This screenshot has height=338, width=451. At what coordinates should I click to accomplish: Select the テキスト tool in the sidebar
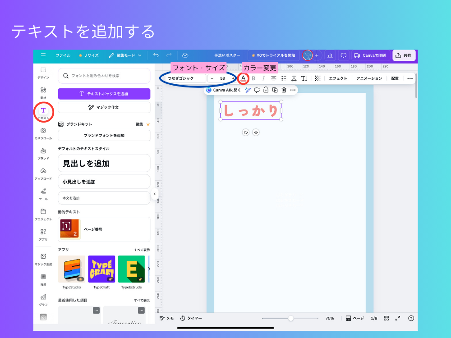(x=43, y=110)
